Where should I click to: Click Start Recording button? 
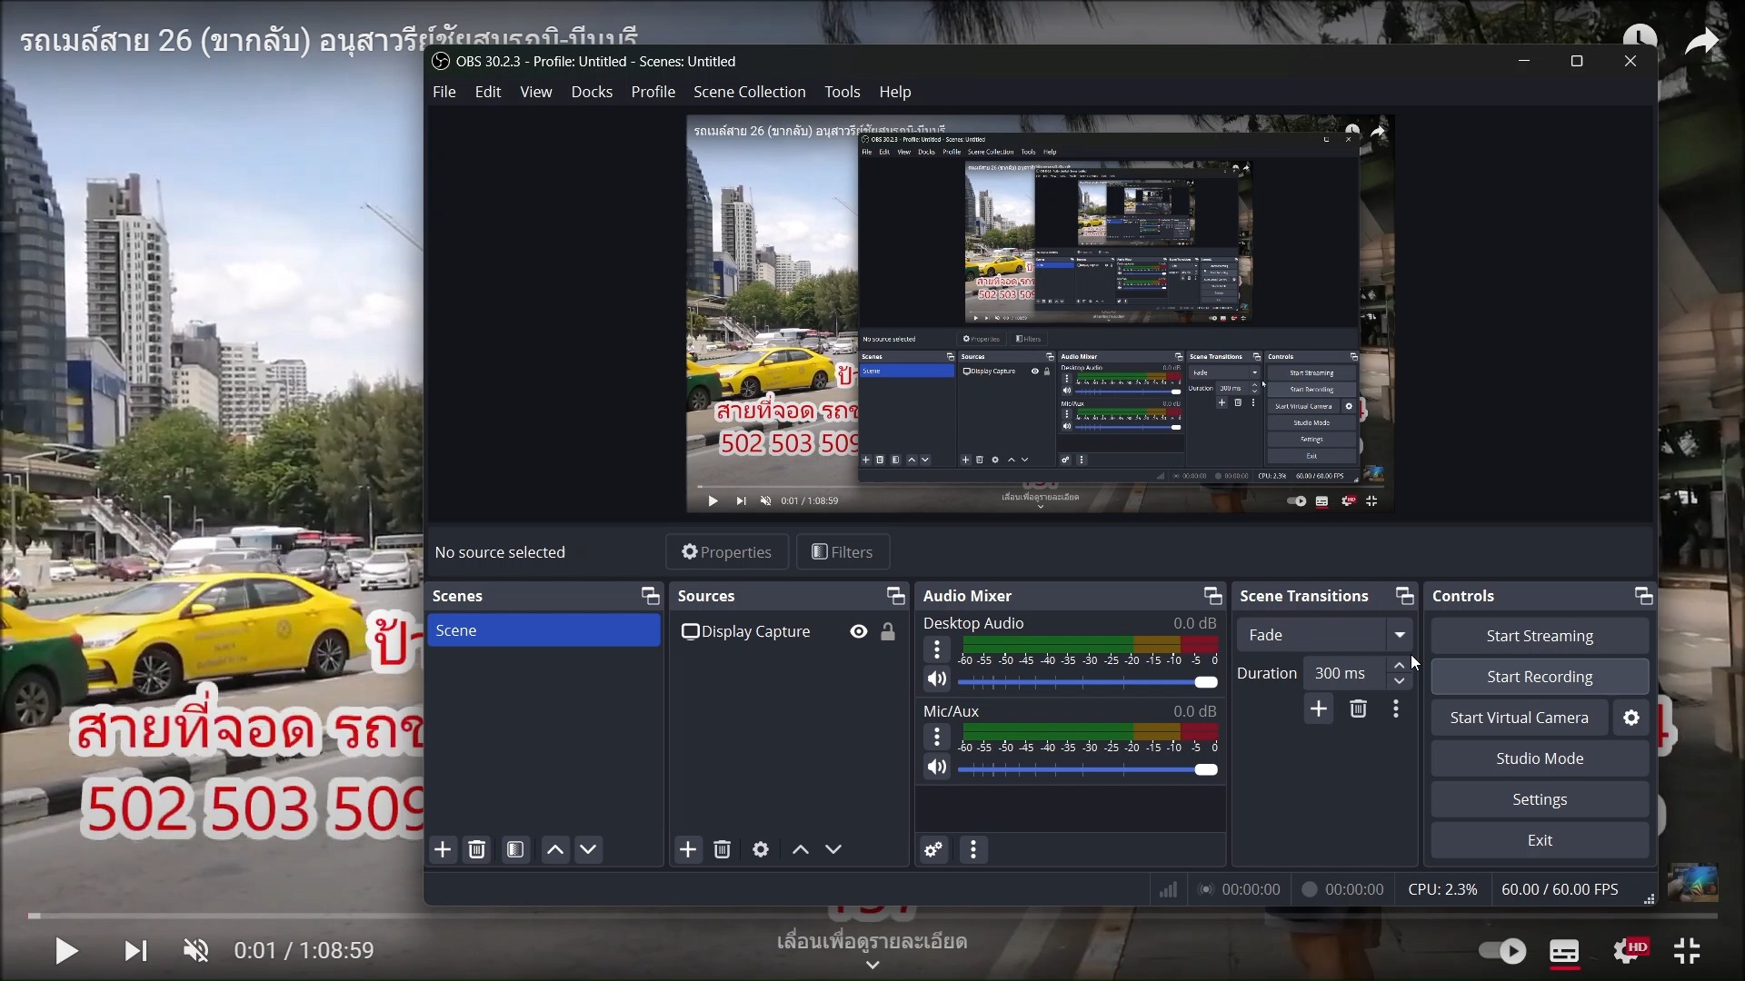click(x=1540, y=677)
